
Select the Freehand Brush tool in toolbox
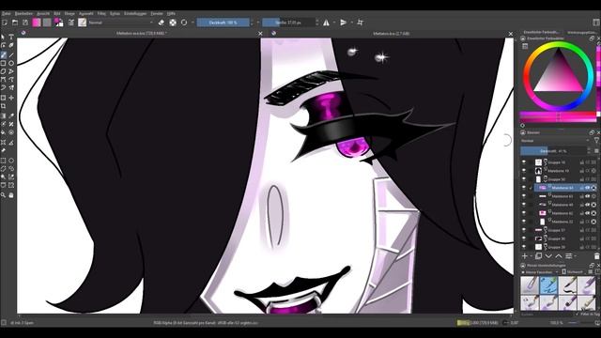(4, 54)
